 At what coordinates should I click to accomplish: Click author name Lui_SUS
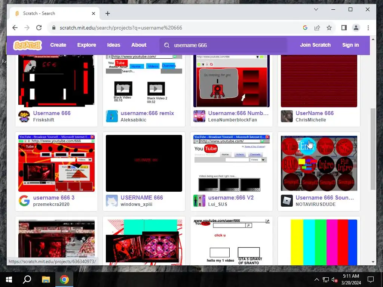tap(218, 204)
